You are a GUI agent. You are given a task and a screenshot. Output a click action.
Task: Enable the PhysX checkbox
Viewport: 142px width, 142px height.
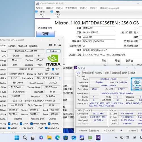pos(36,128)
